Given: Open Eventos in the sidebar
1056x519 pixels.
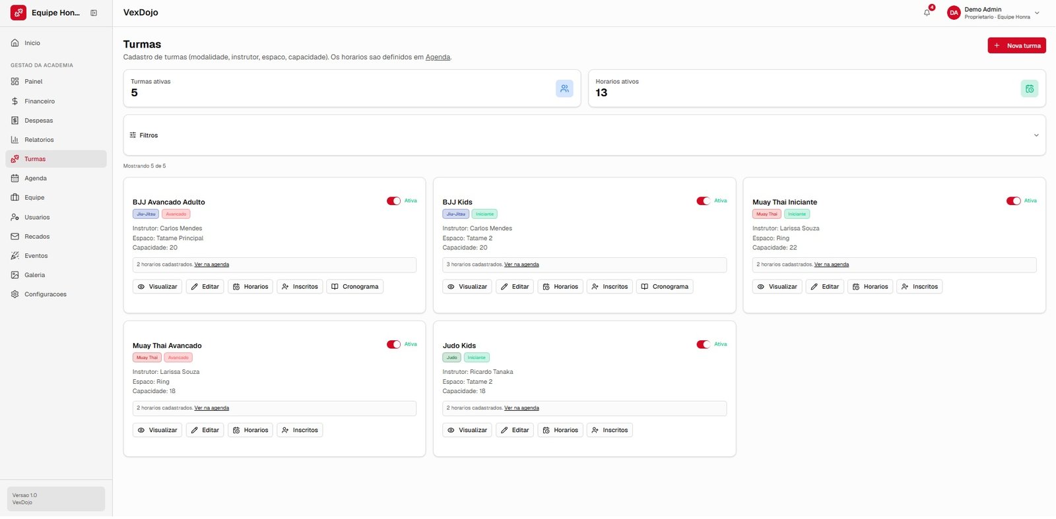Looking at the screenshot, I should tap(56, 255).
